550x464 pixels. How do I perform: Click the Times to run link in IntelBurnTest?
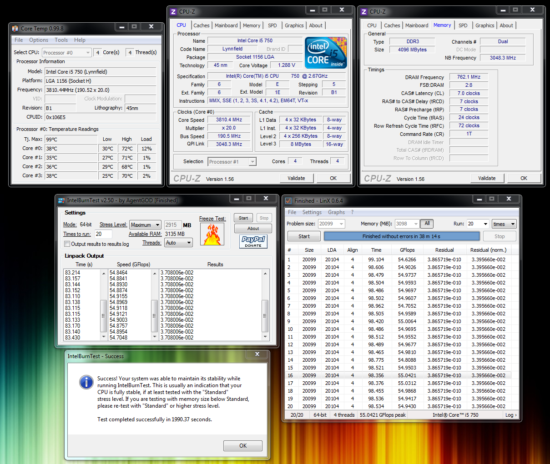(77, 234)
